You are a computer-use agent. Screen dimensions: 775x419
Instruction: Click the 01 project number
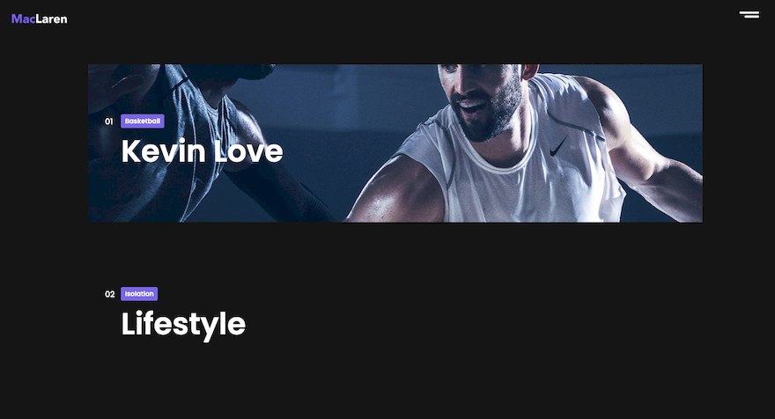coord(108,121)
